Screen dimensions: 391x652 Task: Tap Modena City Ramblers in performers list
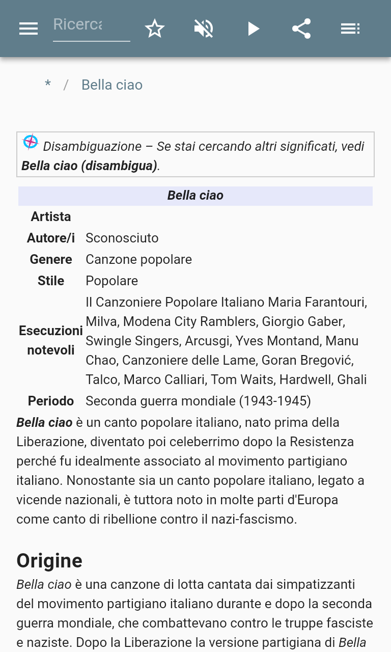point(189,321)
